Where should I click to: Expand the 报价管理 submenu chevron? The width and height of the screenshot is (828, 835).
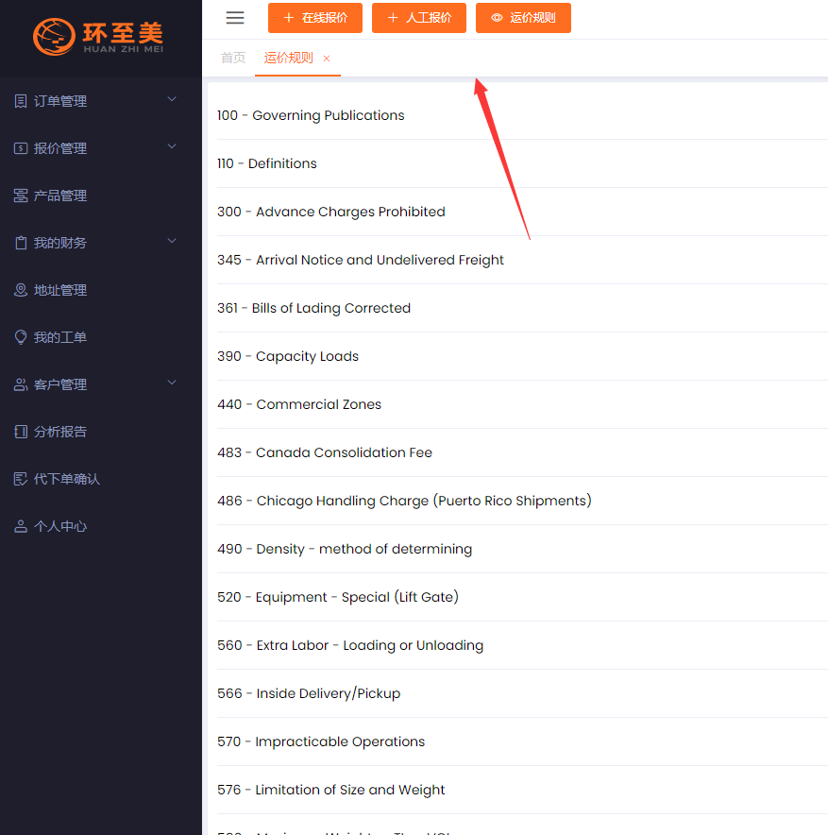pos(172,146)
